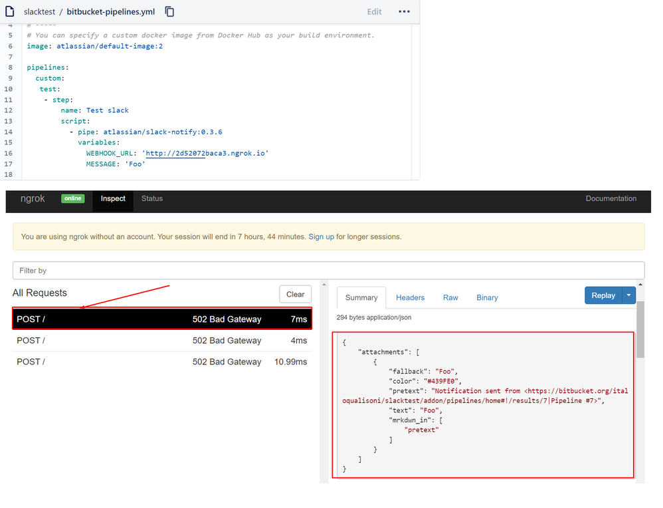Clear all requests with the Clear button

[295, 294]
